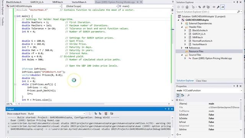This screenshot has height=138, width=245.
Task: Switch to the BlackScholes.h tab
Action: (x=14, y=2)
